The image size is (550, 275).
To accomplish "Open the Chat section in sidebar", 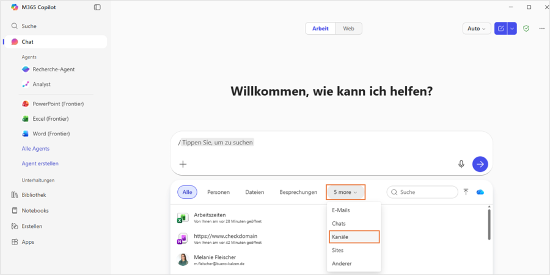I will [x=56, y=41].
